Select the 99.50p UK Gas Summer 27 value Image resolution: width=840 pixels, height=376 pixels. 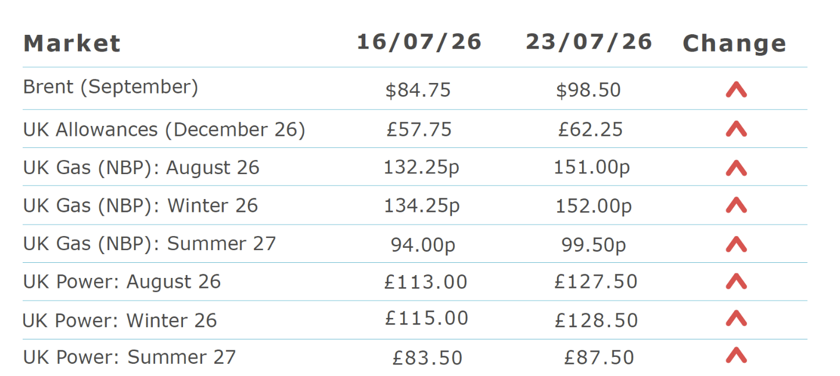click(x=594, y=245)
